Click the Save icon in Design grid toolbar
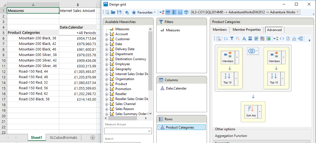 [119, 12]
